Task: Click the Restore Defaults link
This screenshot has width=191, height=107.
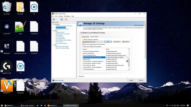Action: coord(139,25)
